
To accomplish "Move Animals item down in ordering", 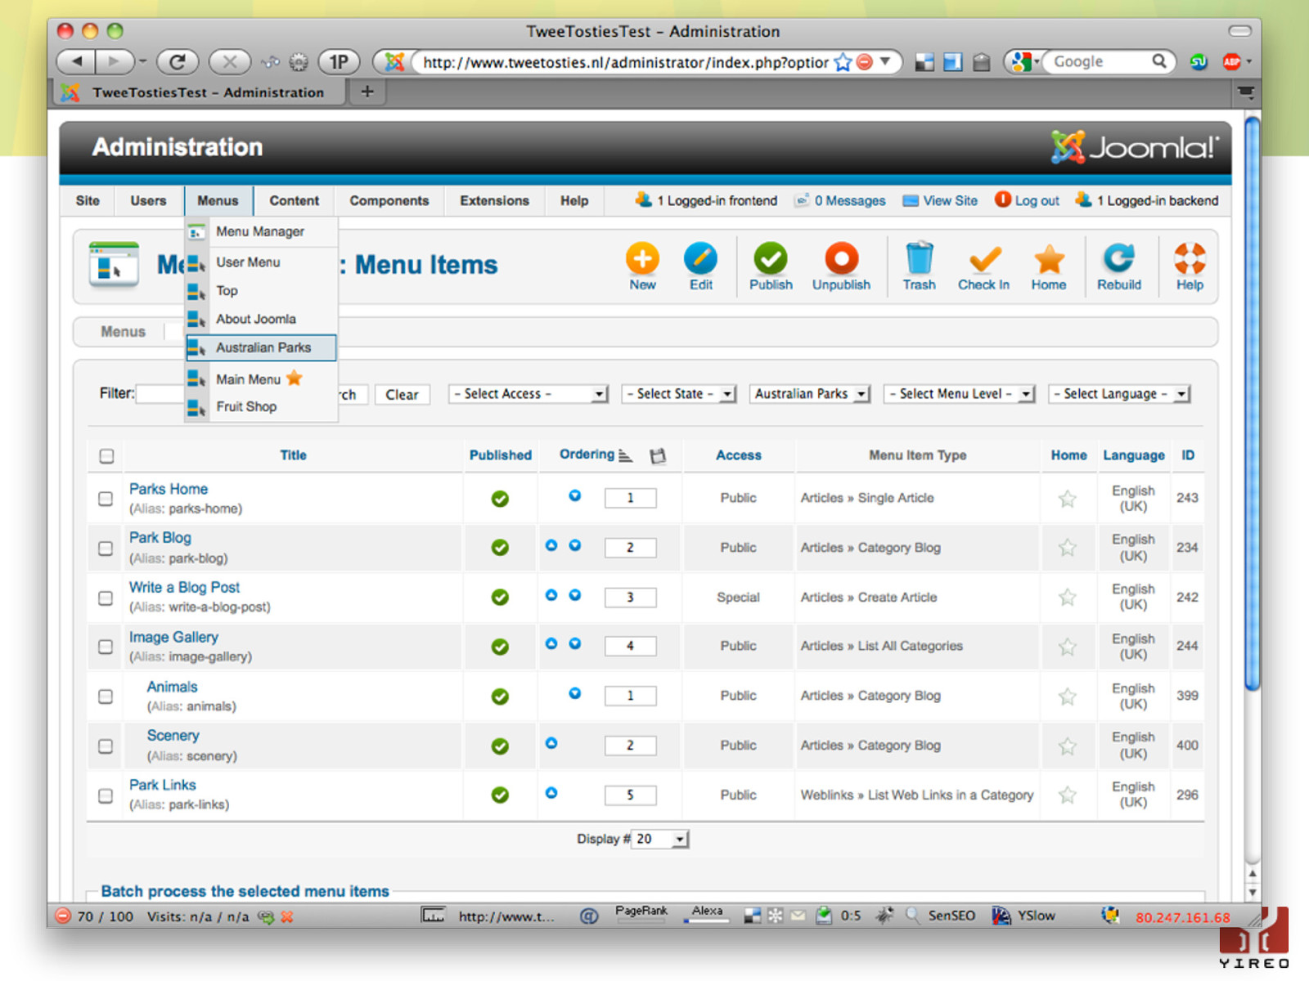I will [x=575, y=693].
